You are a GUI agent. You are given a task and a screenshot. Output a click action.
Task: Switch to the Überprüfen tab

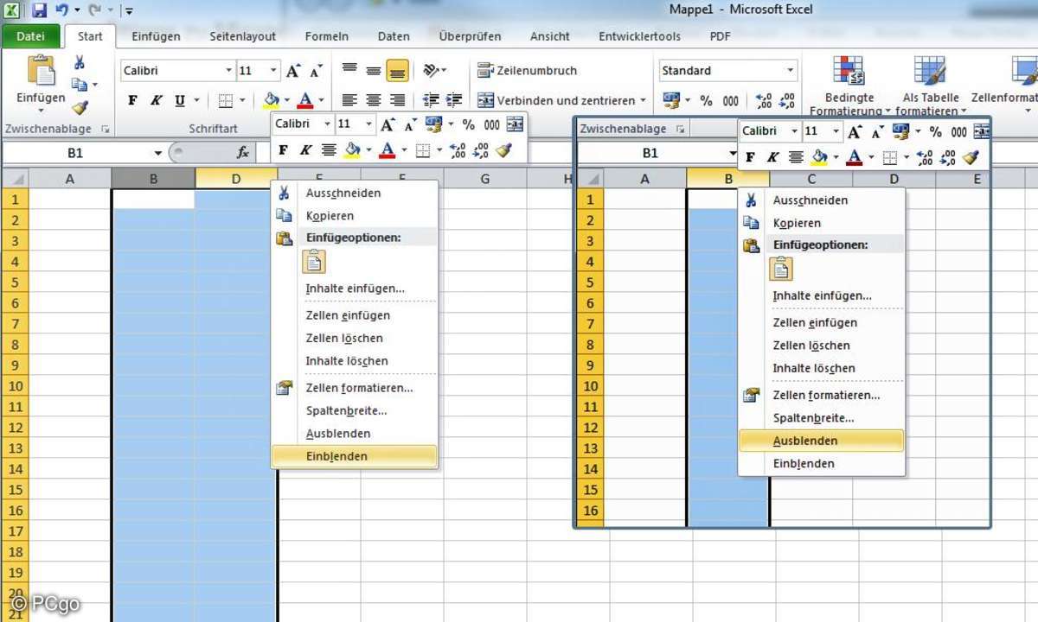[x=469, y=36]
